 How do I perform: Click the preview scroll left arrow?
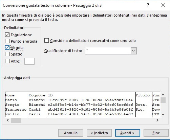(8, 120)
